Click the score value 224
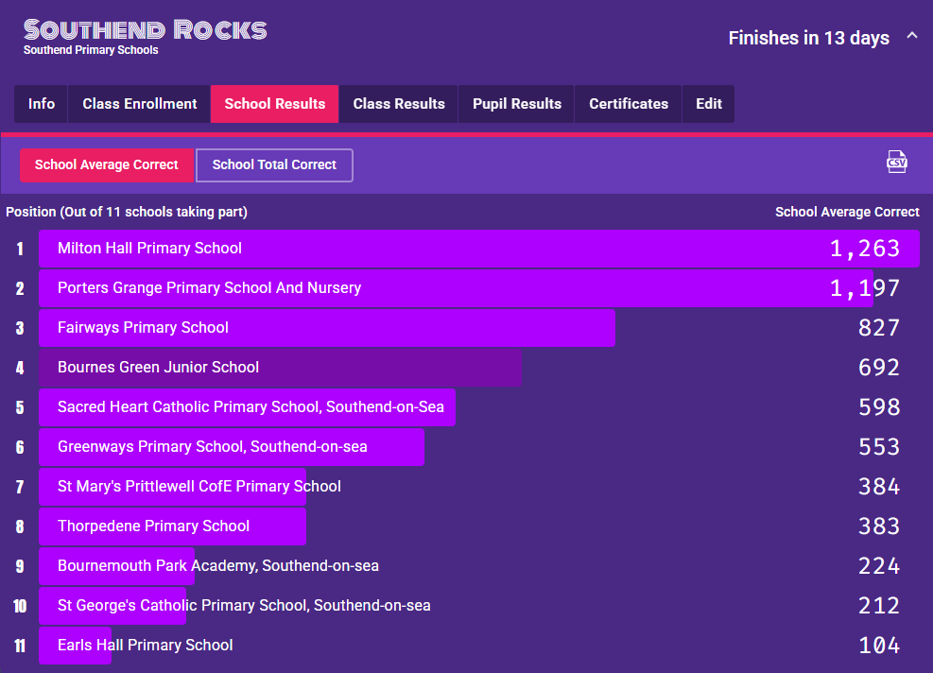The height and width of the screenshot is (673, 933). (x=879, y=566)
